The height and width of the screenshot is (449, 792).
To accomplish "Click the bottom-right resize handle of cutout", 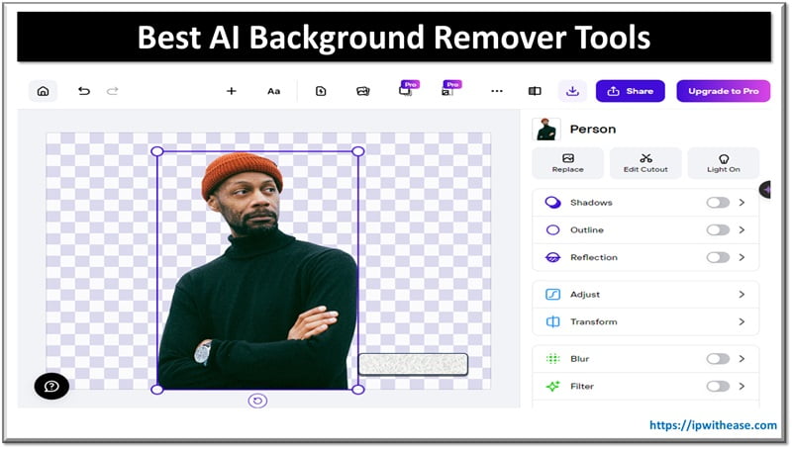I will [358, 390].
